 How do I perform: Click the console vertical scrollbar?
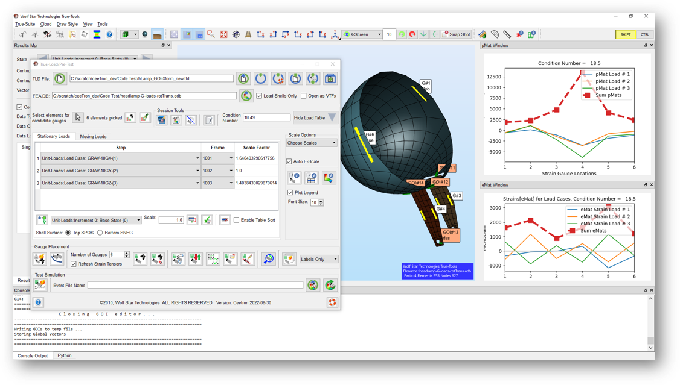coord(650,323)
